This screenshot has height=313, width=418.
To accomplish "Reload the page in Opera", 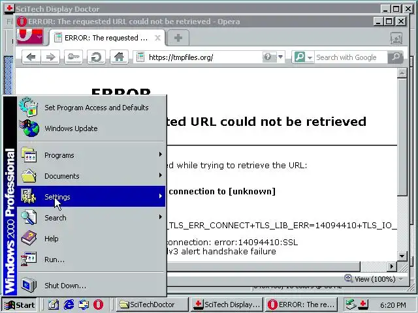I will click(96, 57).
